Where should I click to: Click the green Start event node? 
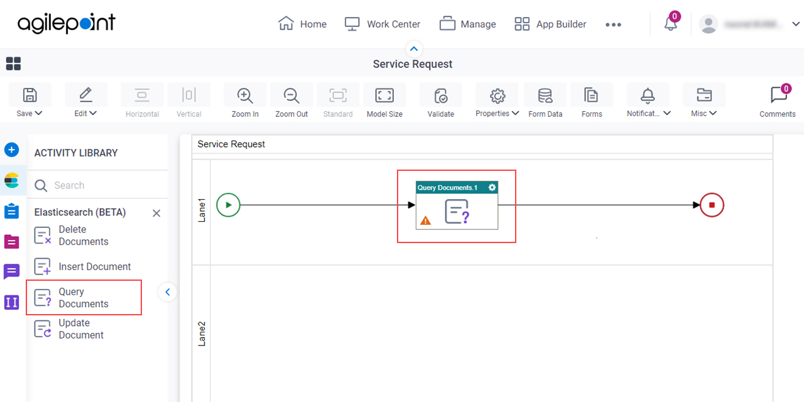click(x=229, y=205)
